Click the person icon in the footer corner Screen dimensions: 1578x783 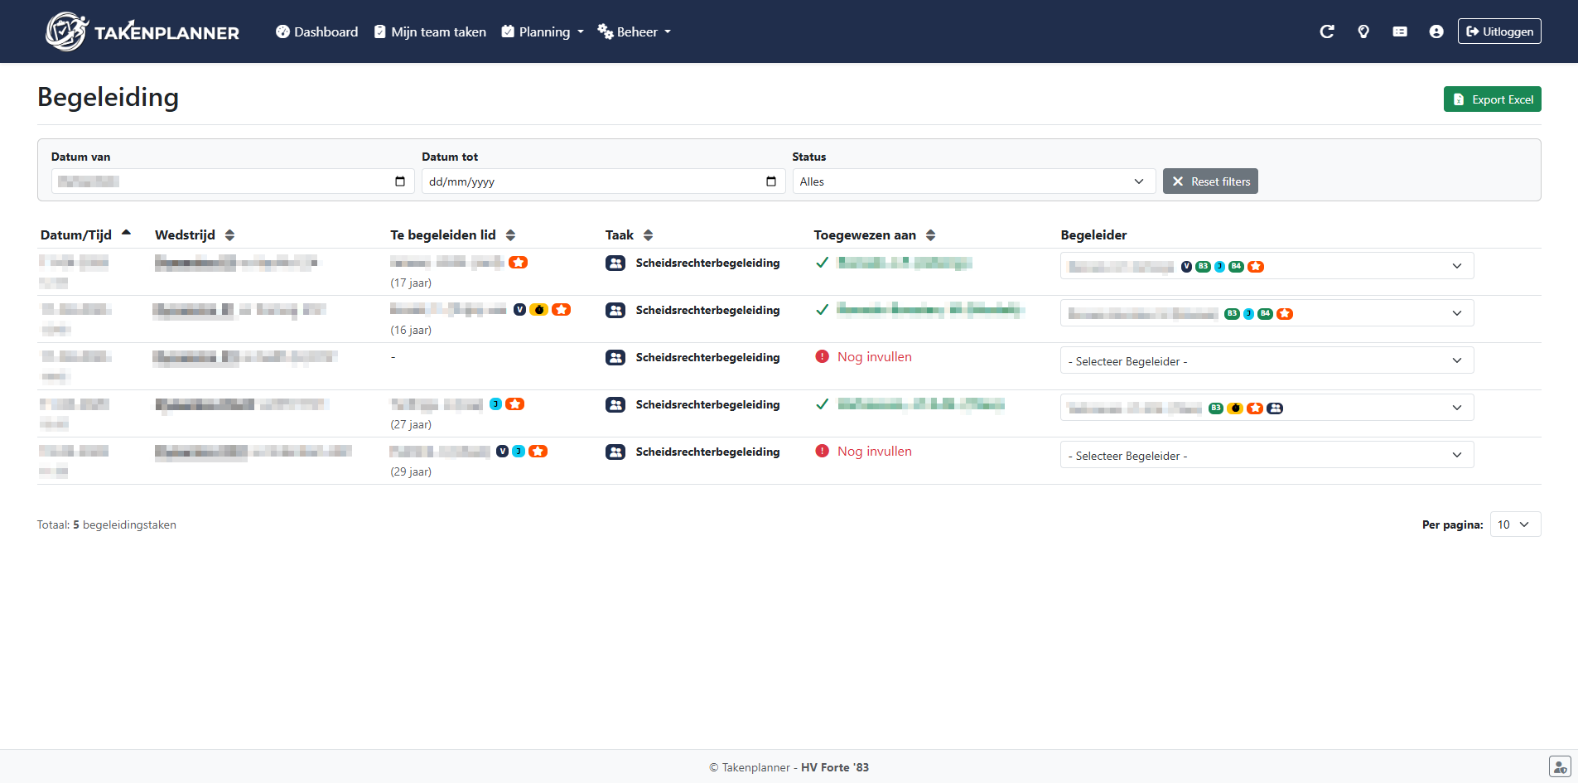tap(1559, 767)
